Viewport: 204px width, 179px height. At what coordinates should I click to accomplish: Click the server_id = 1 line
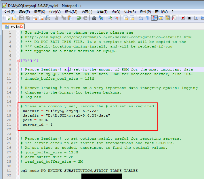pos(38,125)
